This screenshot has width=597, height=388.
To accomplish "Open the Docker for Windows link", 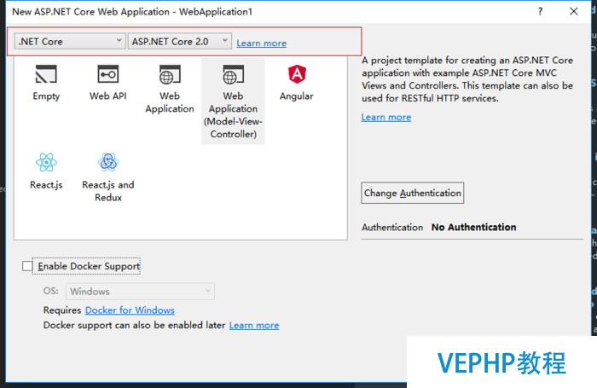I will click(x=130, y=310).
